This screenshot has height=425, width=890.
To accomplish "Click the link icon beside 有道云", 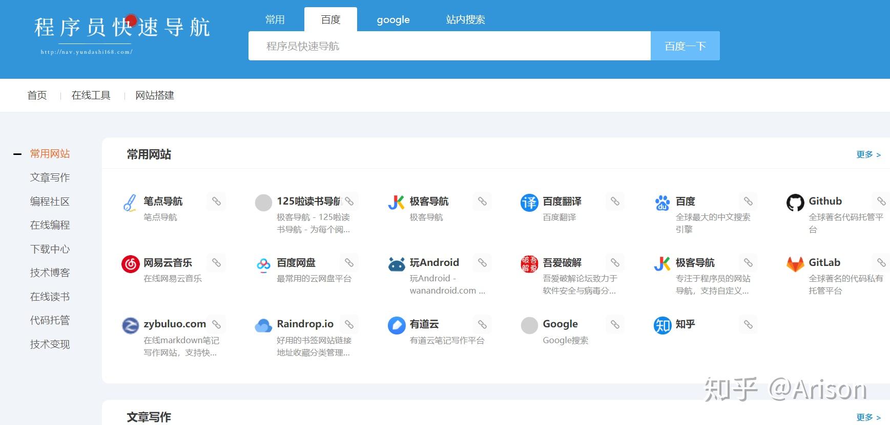I will pyautogui.click(x=482, y=324).
